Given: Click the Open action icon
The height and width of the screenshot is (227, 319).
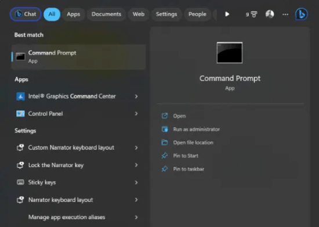Looking at the screenshot, I should coord(165,116).
